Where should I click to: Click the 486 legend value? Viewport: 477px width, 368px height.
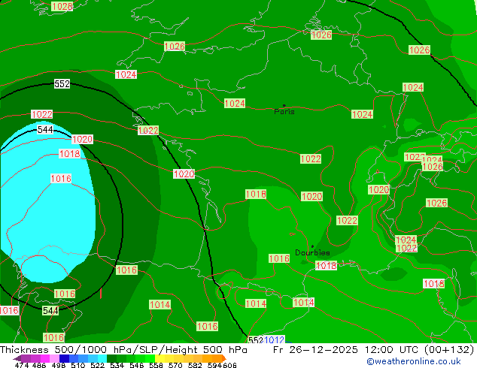pyautogui.click(x=38, y=365)
